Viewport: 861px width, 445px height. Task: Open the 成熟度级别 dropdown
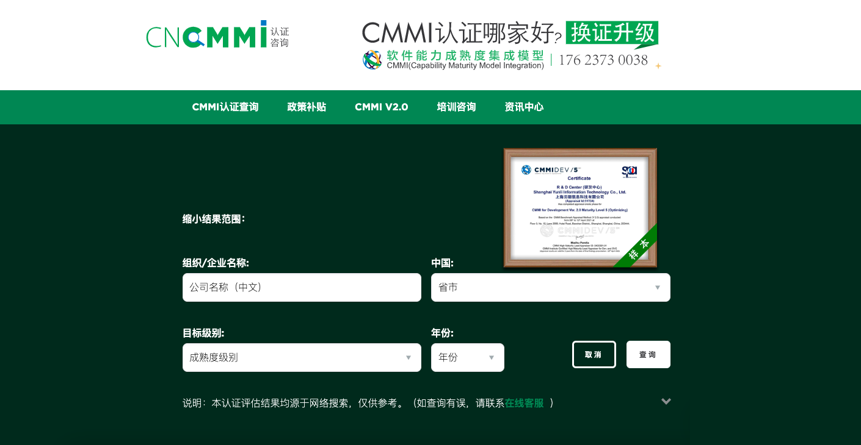tap(302, 357)
